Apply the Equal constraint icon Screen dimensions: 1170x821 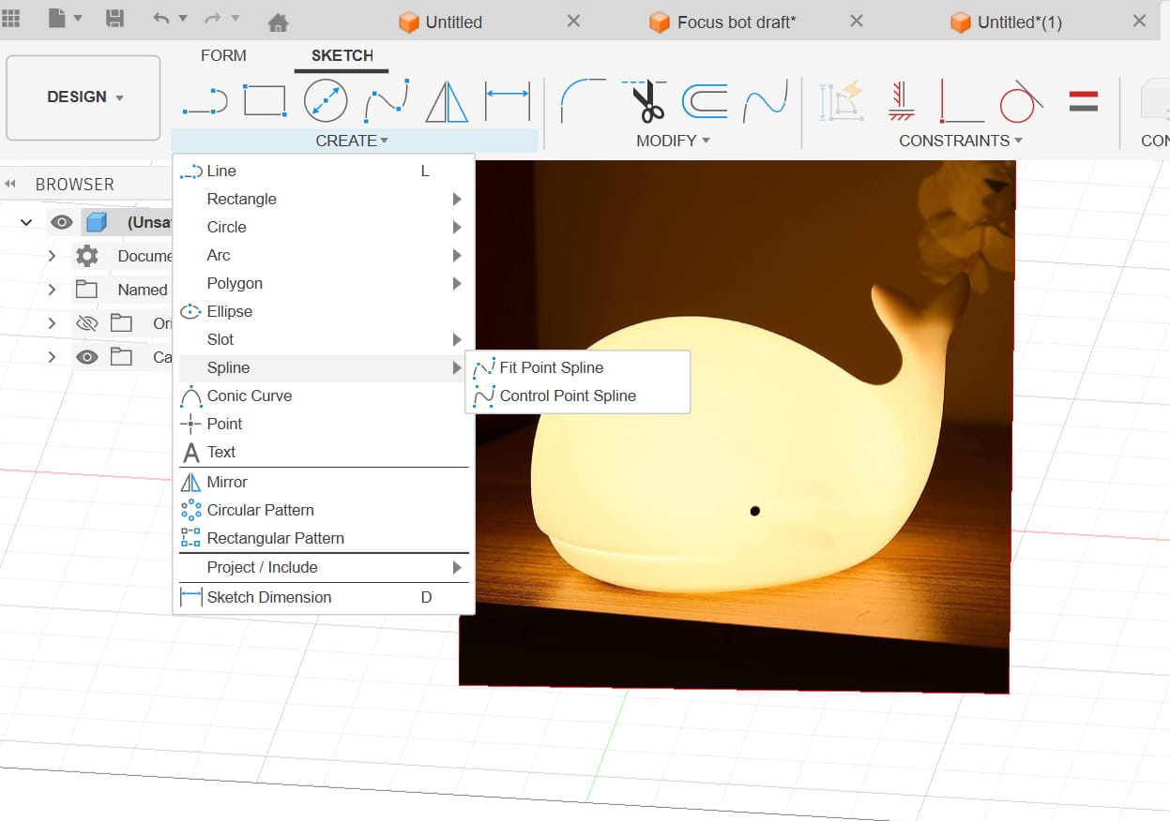[1084, 101]
